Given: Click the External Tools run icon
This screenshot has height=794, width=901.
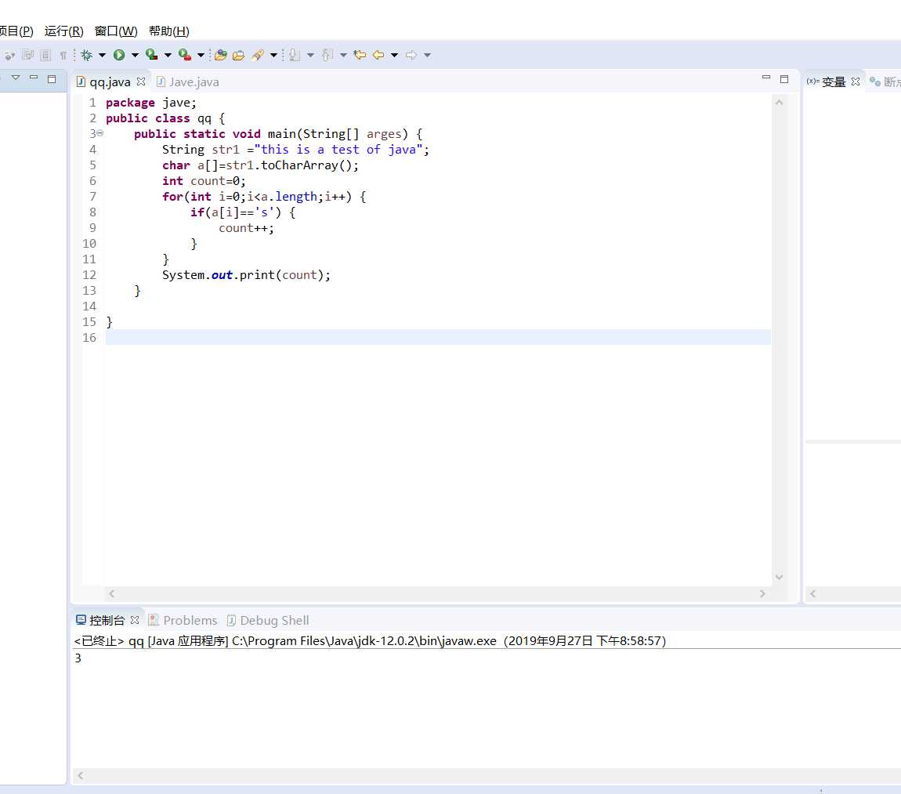Looking at the screenshot, I should [x=184, y=55].
